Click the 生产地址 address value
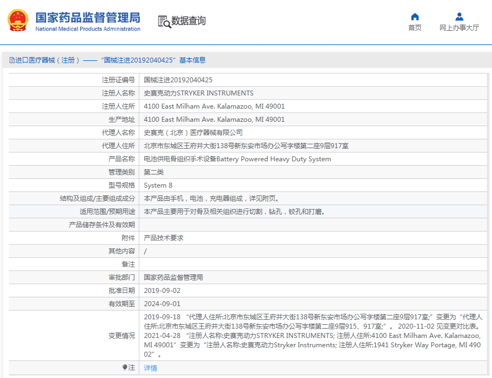The image size is (492, 378). 214,120
